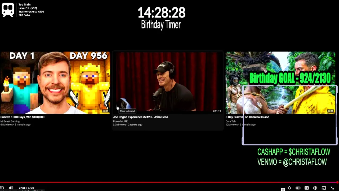Open the player settings gear
Image resolution: width=339 pixels, height=191 pixels.
tap(315, 188)
